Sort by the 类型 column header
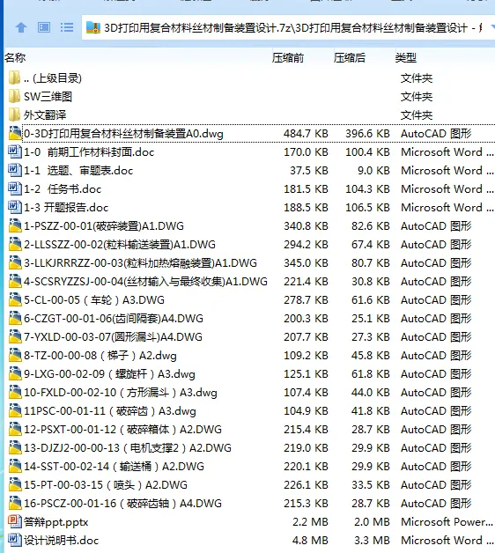 (x=406, y=57)
